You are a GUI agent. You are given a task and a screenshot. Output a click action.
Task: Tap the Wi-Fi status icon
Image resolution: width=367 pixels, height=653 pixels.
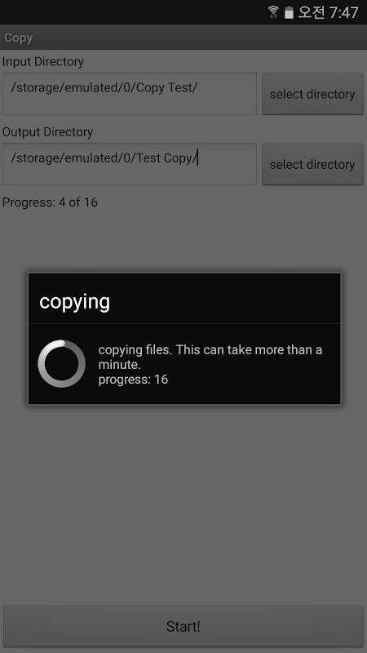[273, 12]
